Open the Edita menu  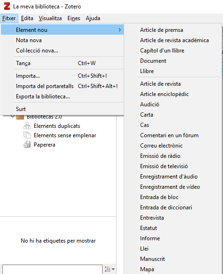coord(27,18)
